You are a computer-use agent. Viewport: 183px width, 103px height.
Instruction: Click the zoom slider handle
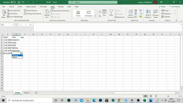click(168, 96)
